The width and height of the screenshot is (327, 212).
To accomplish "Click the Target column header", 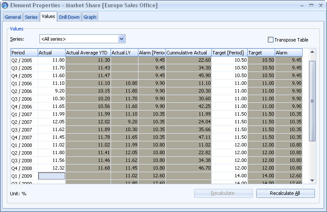I will pyautogui.click(x=261, y=53).
